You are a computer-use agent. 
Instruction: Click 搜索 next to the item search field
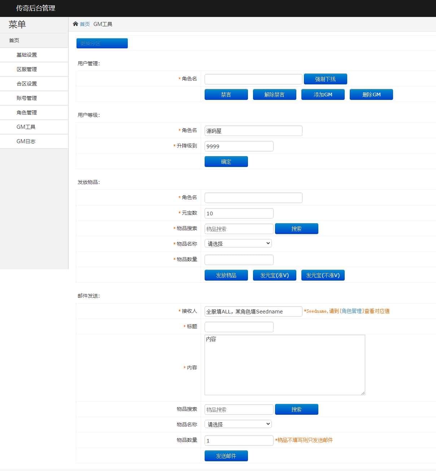[296, 228]
